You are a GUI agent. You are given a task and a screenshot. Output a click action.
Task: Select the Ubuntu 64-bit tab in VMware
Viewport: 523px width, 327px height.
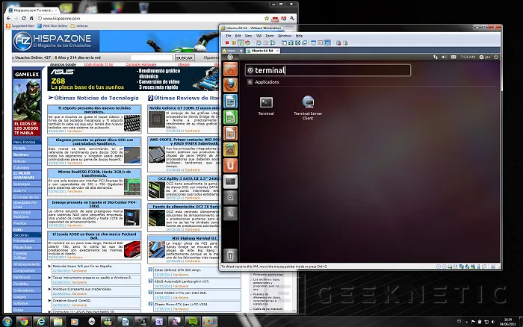coord(262,51)
